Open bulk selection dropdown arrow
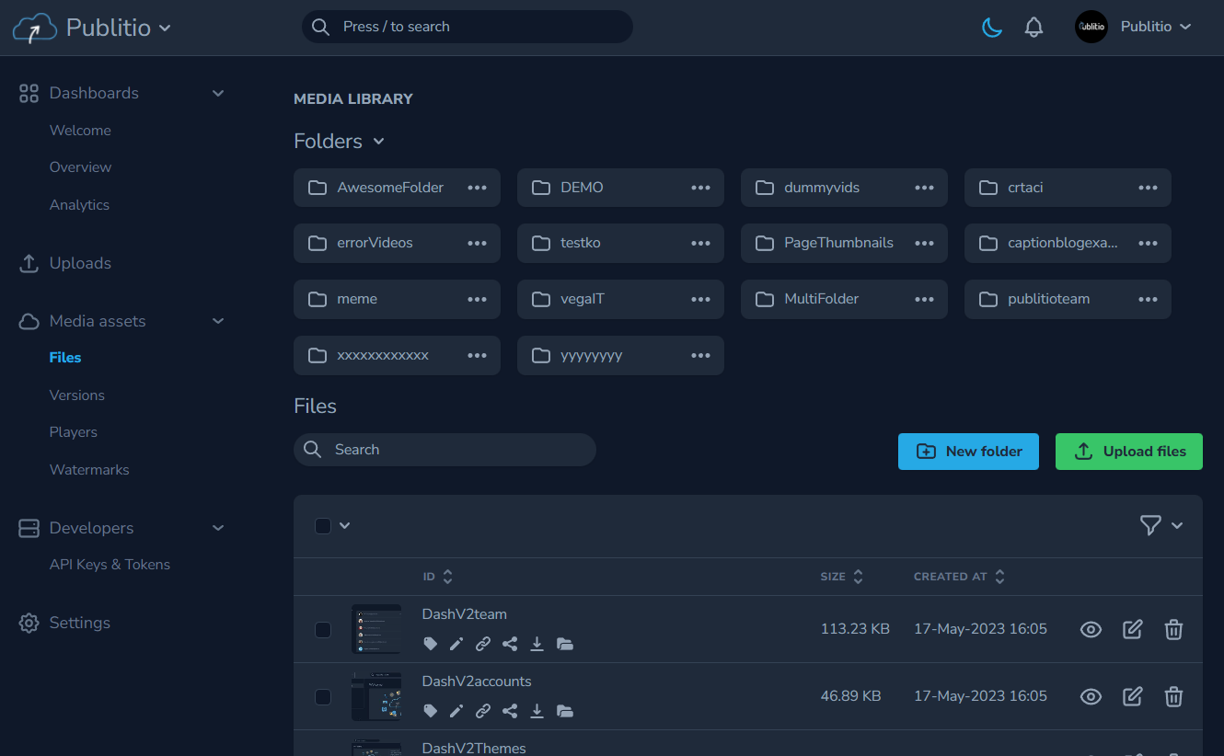Screen dimensions: 1224x756 (x=345, y=526)
